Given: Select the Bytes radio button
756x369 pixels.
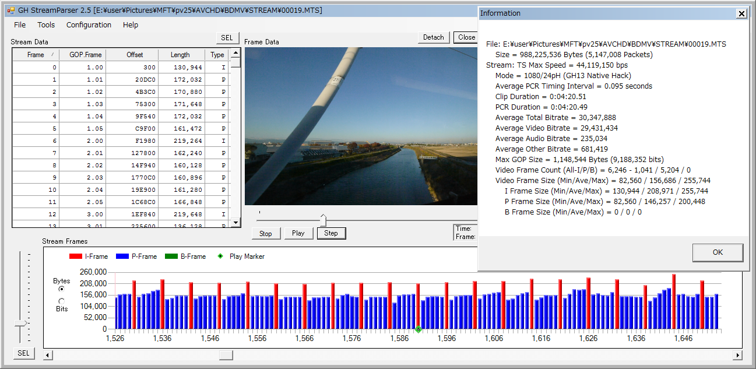Looking at the screenshot, I should point(62,289).
